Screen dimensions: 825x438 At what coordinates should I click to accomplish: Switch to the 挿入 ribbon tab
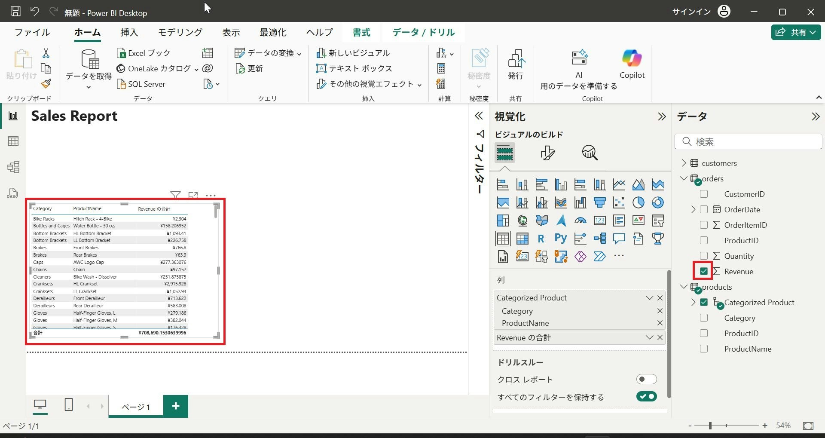pos(129,32)
